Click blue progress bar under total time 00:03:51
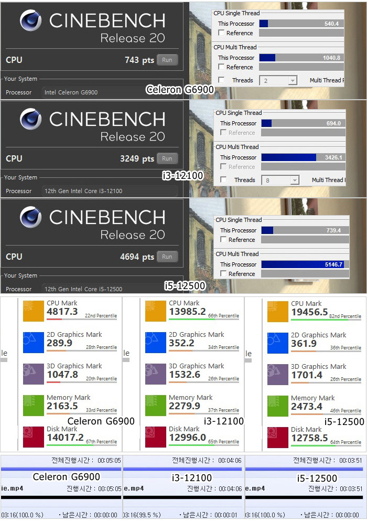Viewport: 367px width, 521px height. click(304, 469)
